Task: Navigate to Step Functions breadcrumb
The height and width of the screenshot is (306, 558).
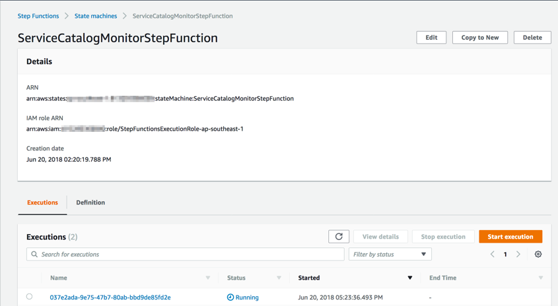Action: point(38,16)
